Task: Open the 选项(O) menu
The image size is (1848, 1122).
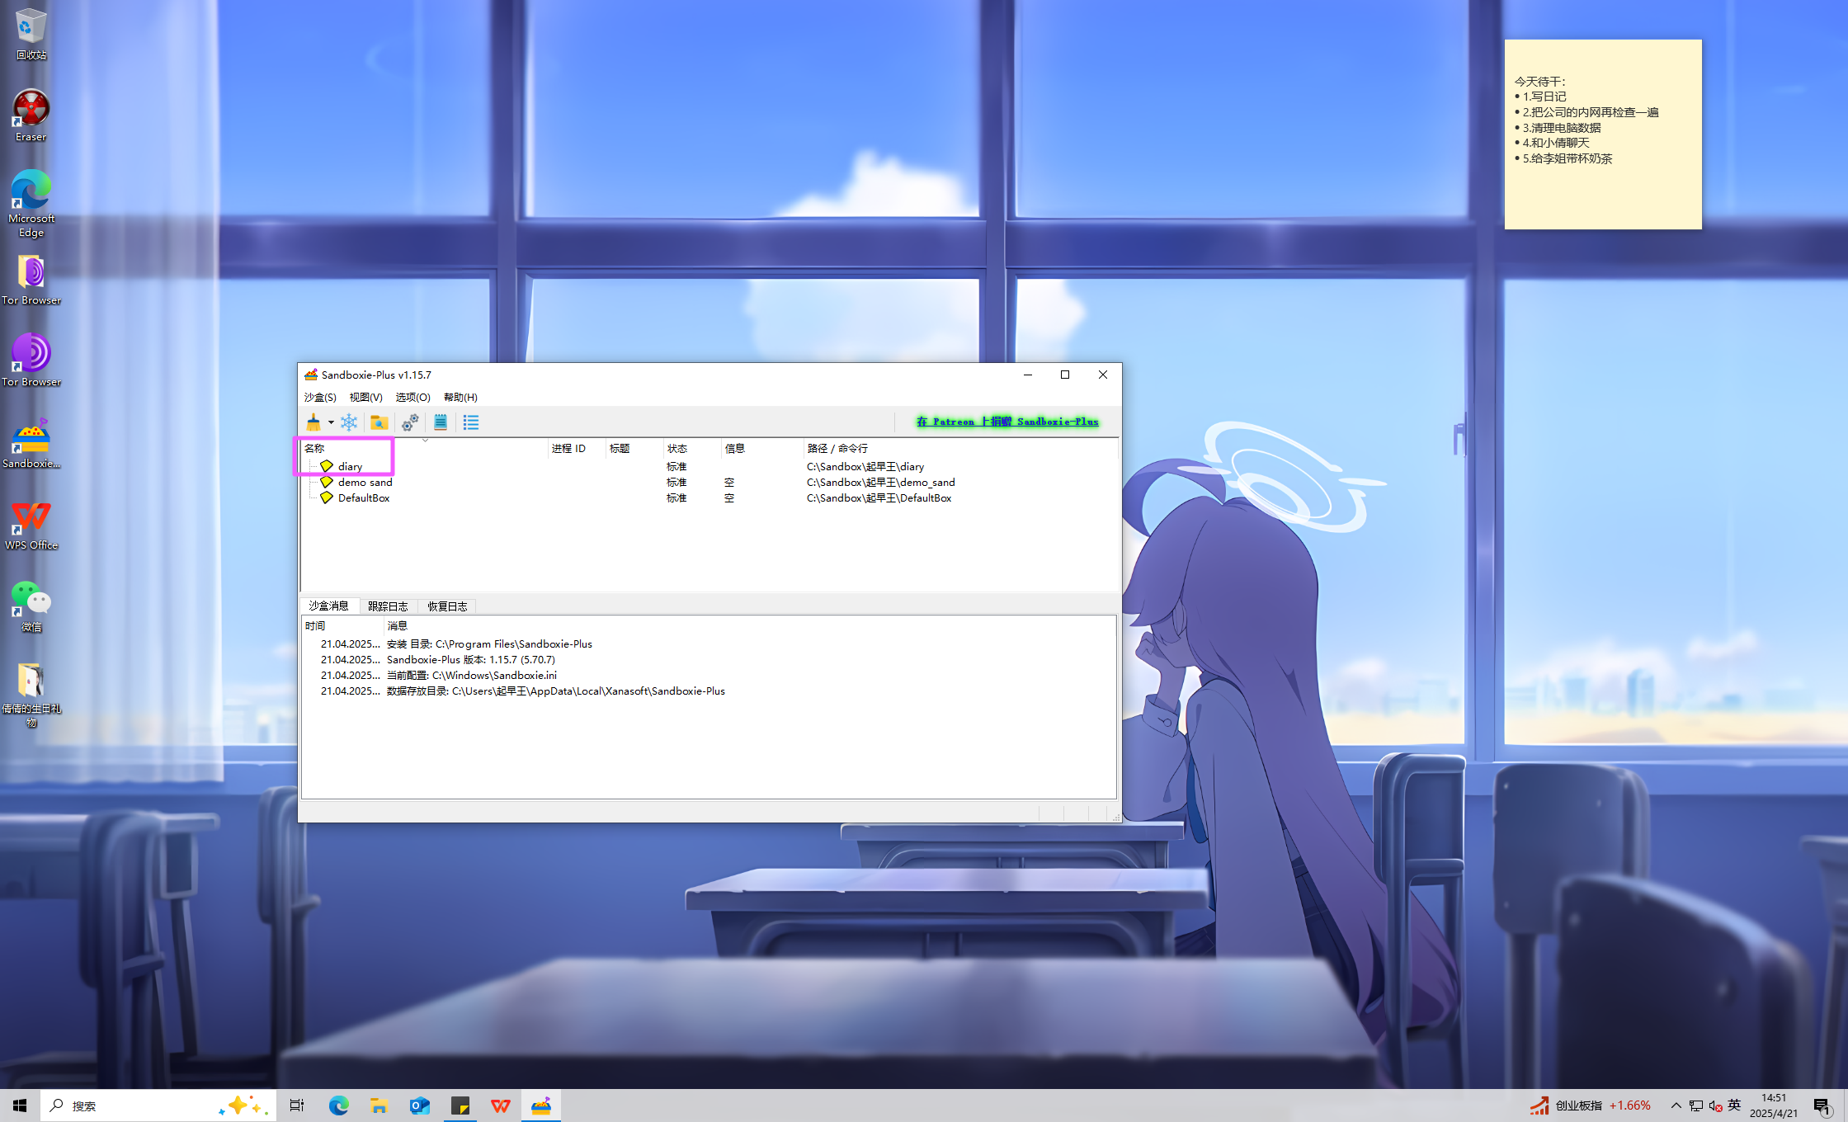Action: [x=412, y=398]
